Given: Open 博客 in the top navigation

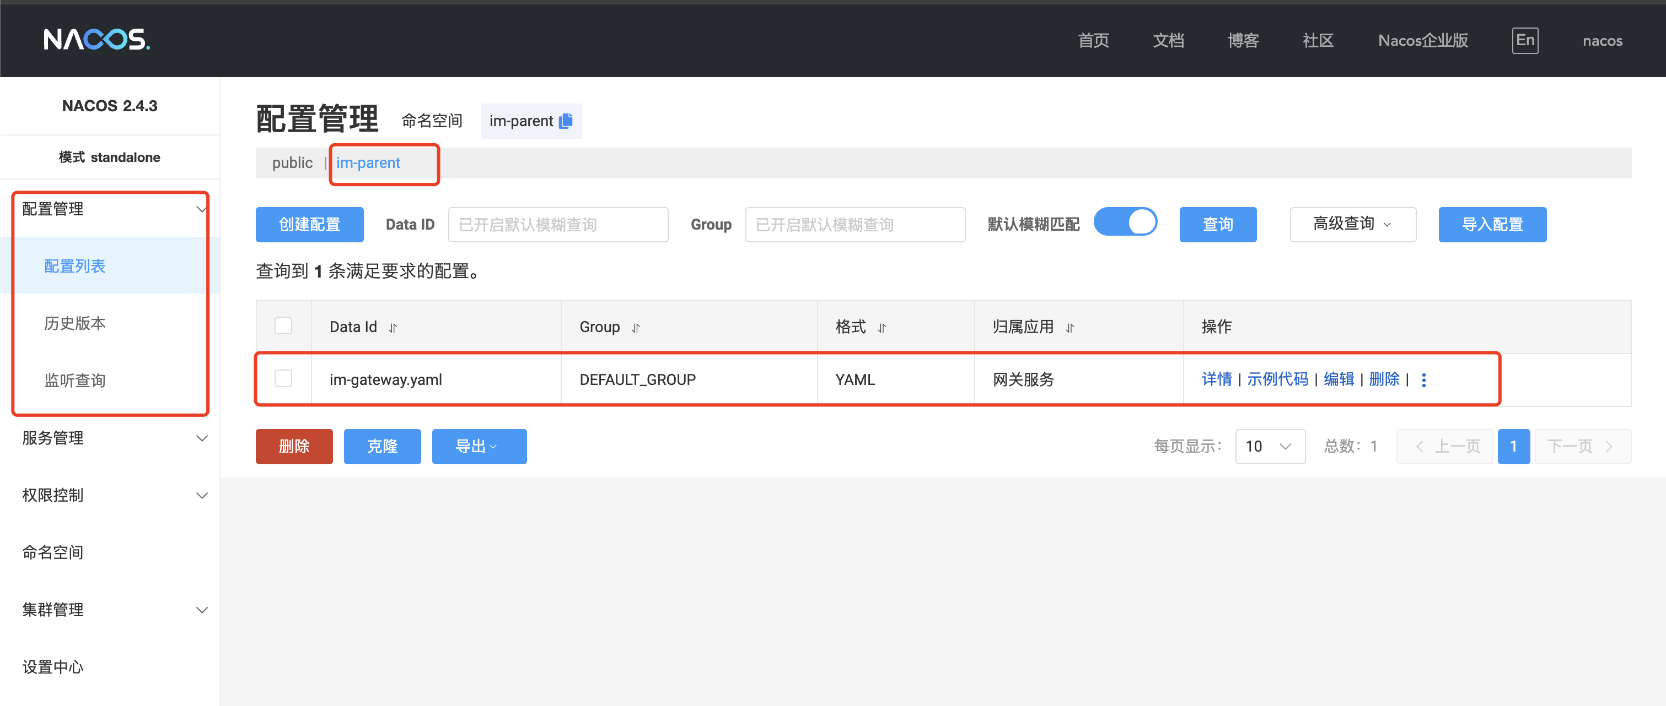Looking at the screenshot, I should click(1244, 41).
